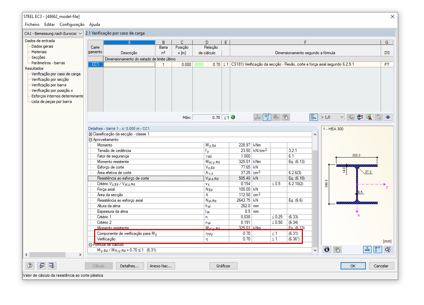424x305 pixels.
Task: Click the column A header
Action: pyautogui.click(x=129, y=42)
